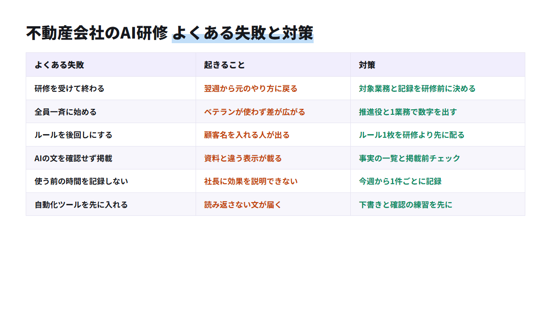Click the cell 読み返さない文が届く
Image resolution: width=551 pixels, height=310 pixels.
(x=273, y=204)
